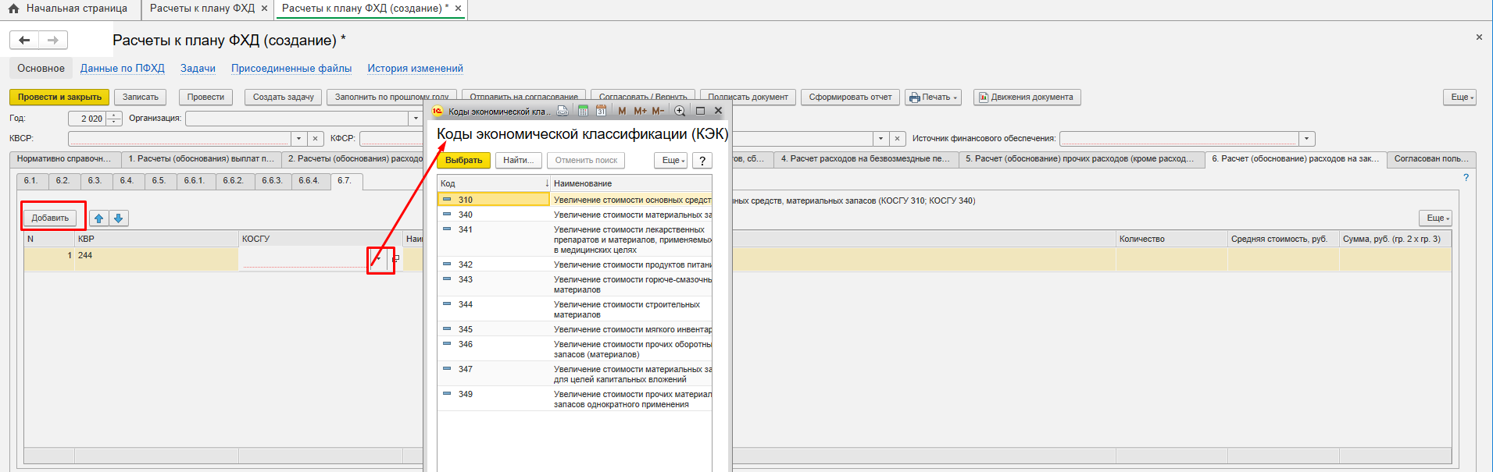The width and height of the screenshot is (1493, 472).
Task: Open sub-tab 6.6.4.
Action: [309, 181]
